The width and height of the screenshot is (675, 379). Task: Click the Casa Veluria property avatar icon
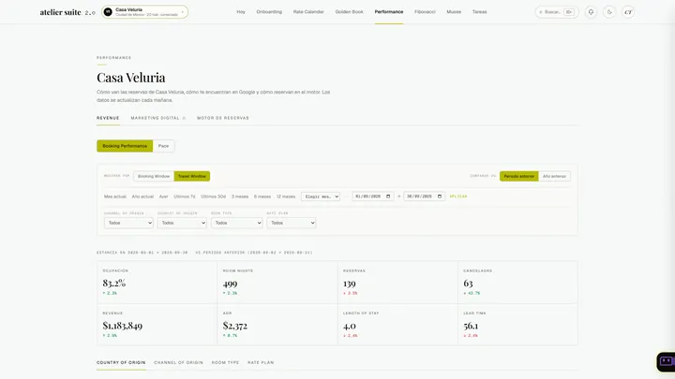pyautogui.click(x=108, y=12)
